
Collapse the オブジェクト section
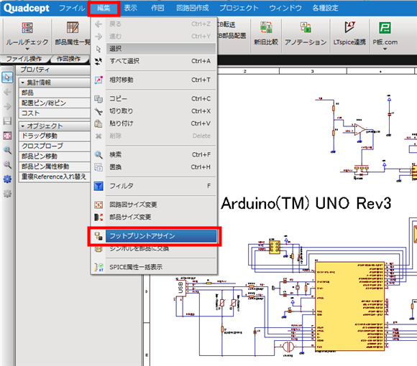tap(23, 126)
